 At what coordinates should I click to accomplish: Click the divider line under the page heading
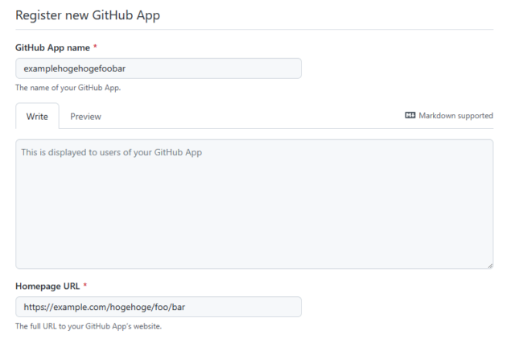click(254, 30)
